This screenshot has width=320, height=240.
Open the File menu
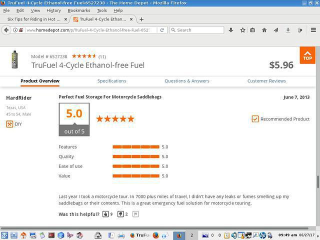tap(6, 10)
